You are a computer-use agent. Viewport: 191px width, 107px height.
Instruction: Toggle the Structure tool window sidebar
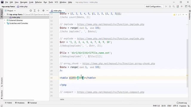2,82
